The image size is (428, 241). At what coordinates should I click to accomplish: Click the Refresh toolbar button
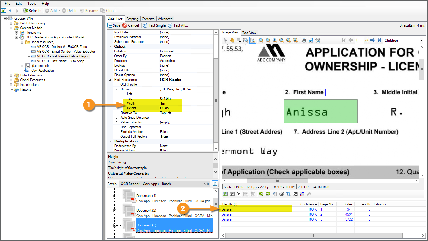(x=32, y=11)
